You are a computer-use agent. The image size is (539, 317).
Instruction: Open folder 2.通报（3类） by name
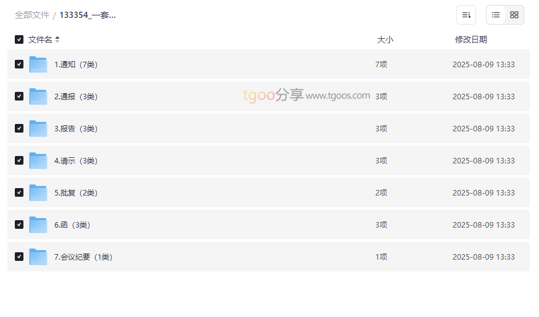pos(76,96)
